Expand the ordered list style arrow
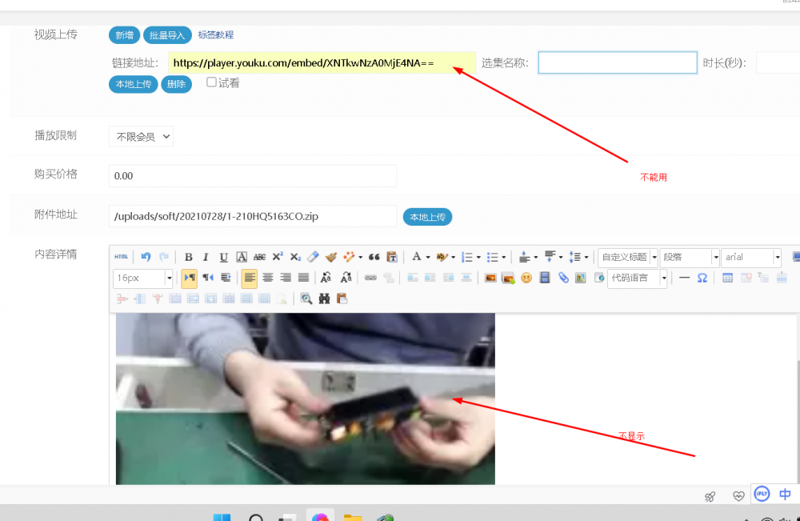800x521 pixels. point(478,257)
